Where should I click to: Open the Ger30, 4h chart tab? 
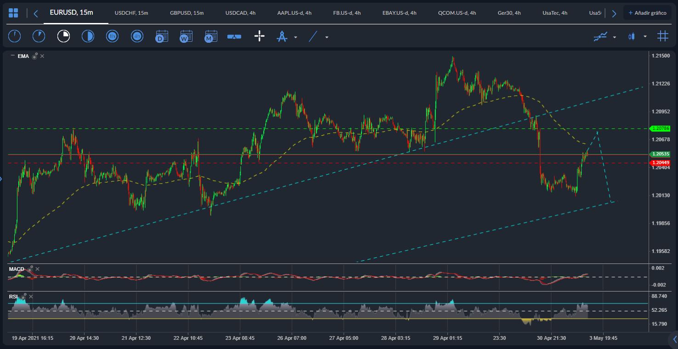pyautogui.click(x=509, y=13)
